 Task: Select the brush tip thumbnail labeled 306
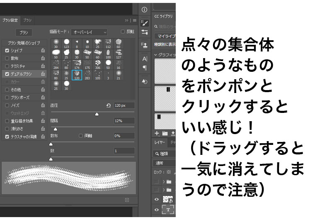(x=98, y=65)
